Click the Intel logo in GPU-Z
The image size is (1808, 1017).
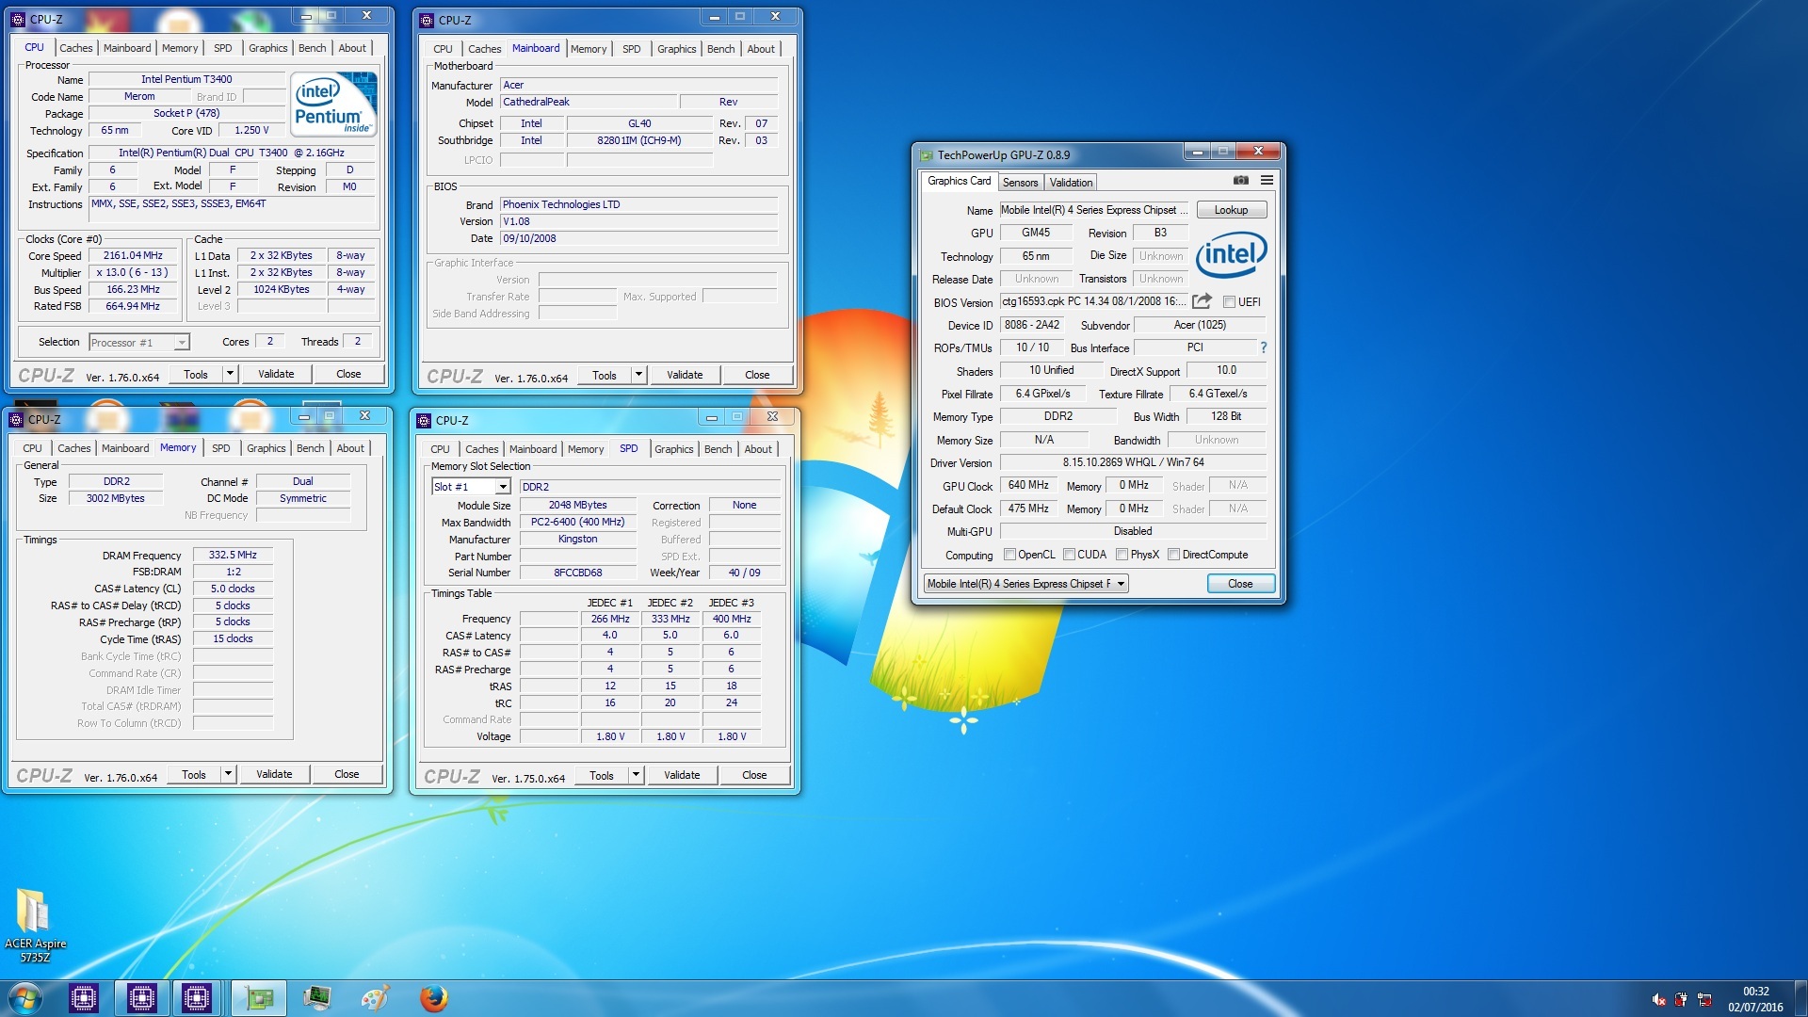coord(1231,254)
